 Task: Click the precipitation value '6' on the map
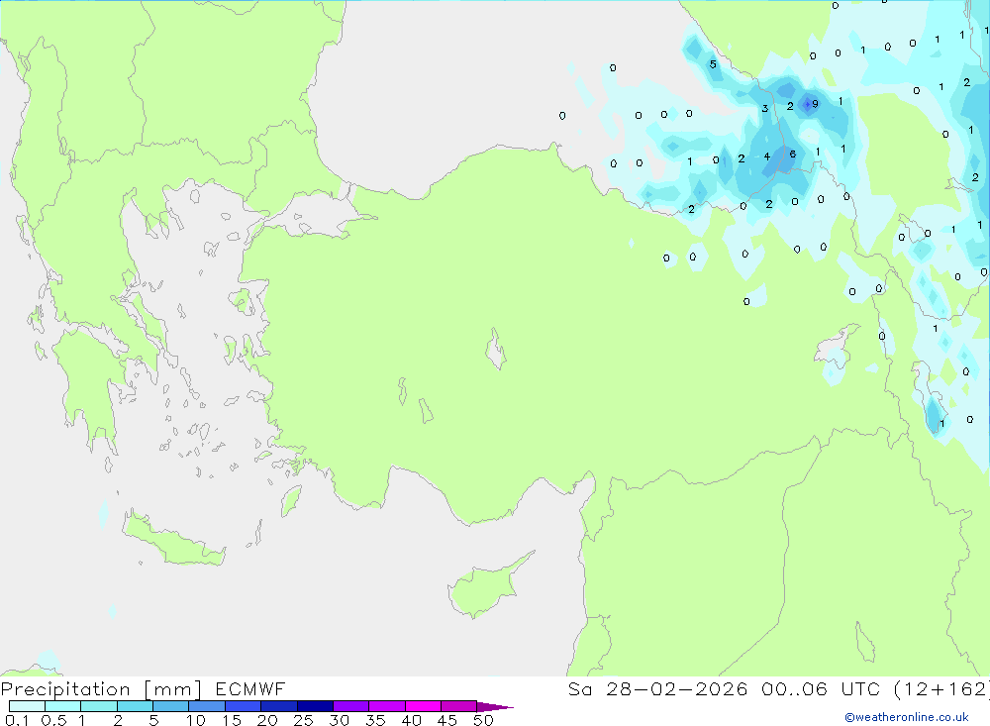tap(792, 154)
